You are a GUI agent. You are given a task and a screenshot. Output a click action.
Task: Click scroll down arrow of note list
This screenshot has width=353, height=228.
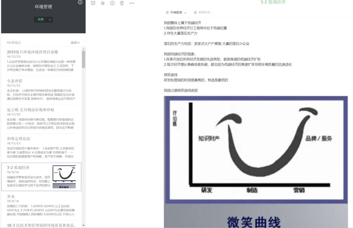tap(84, 225)
